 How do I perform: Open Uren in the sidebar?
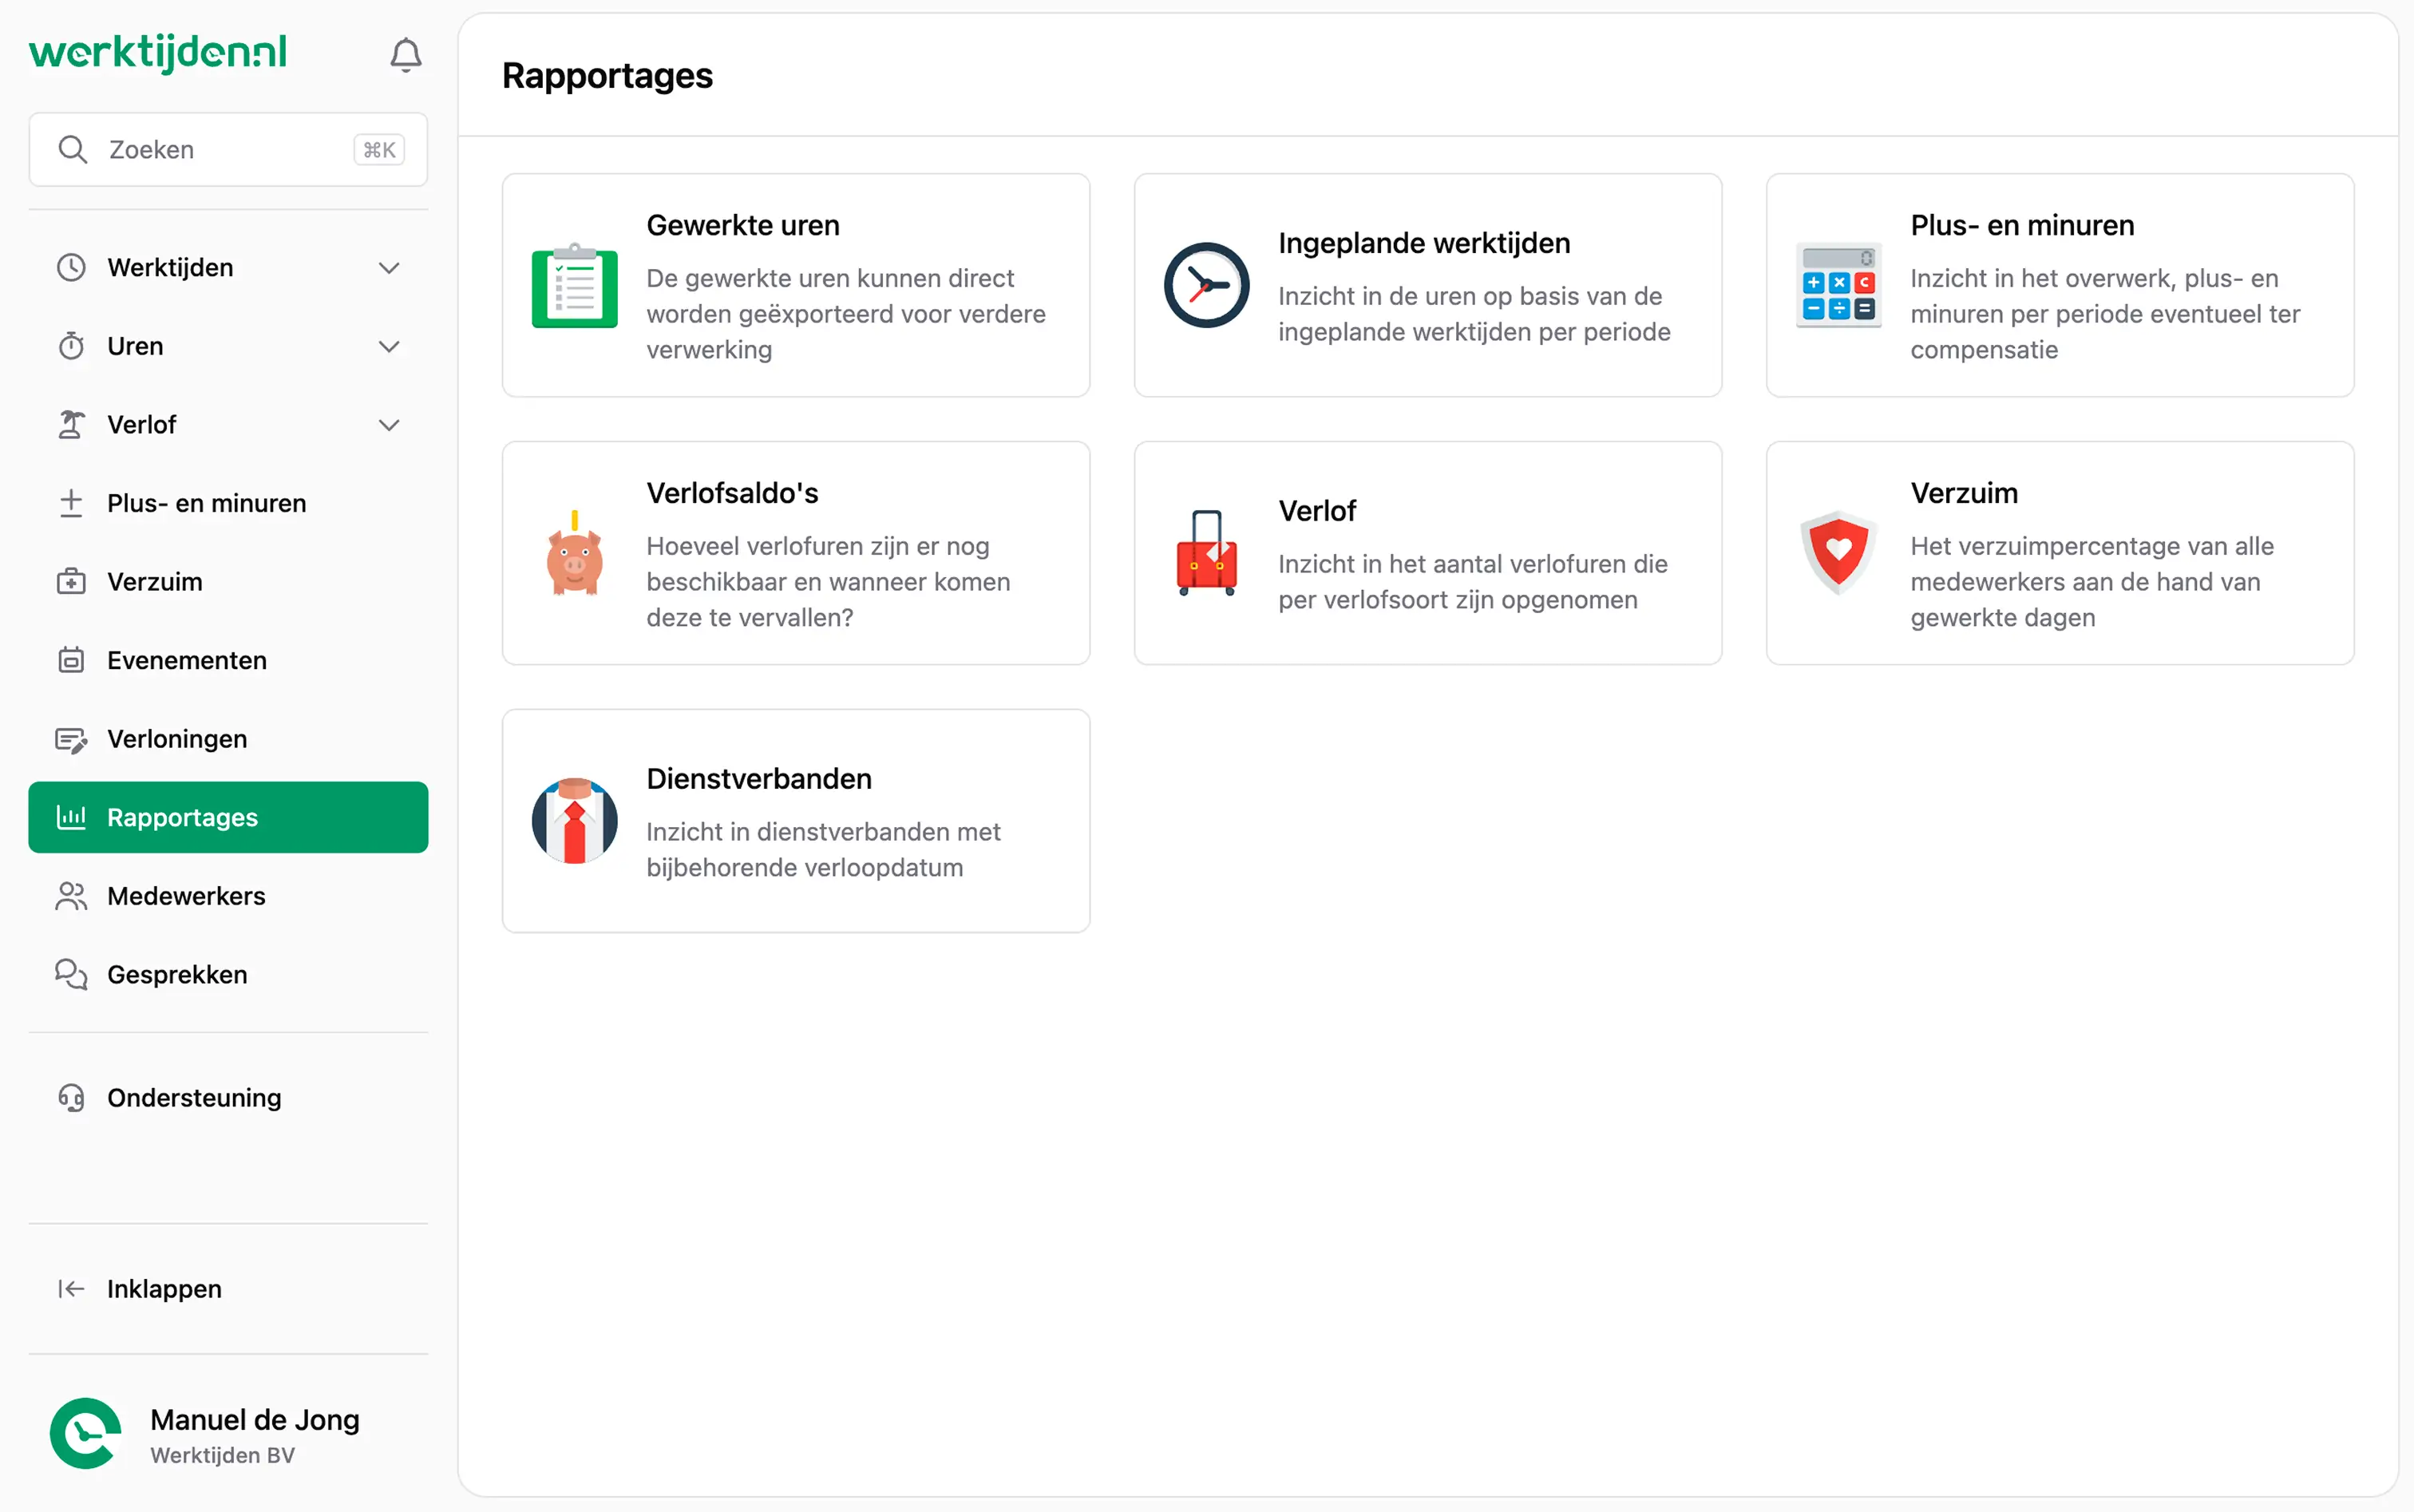228,346
